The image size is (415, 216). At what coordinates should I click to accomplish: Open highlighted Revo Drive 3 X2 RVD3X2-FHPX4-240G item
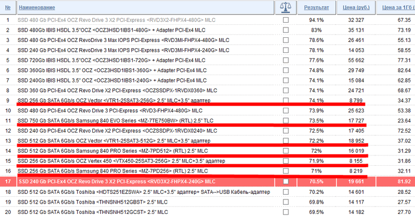coord(117,182)
